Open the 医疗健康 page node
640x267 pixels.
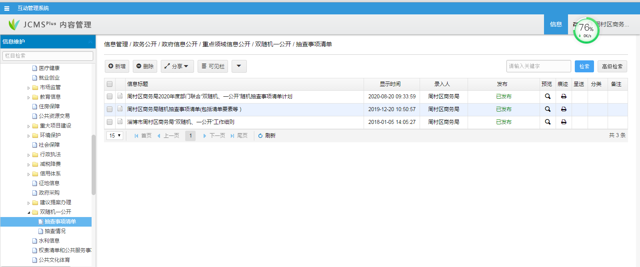pos(46,68)
